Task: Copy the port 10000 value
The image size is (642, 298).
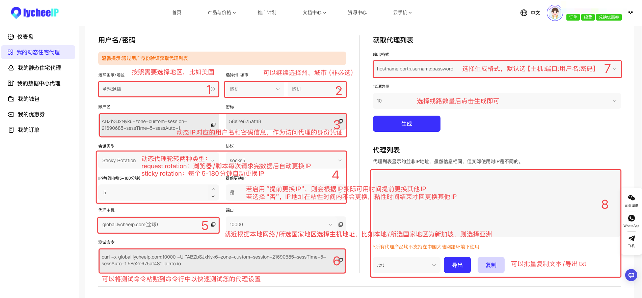Action: pos(341,225)
